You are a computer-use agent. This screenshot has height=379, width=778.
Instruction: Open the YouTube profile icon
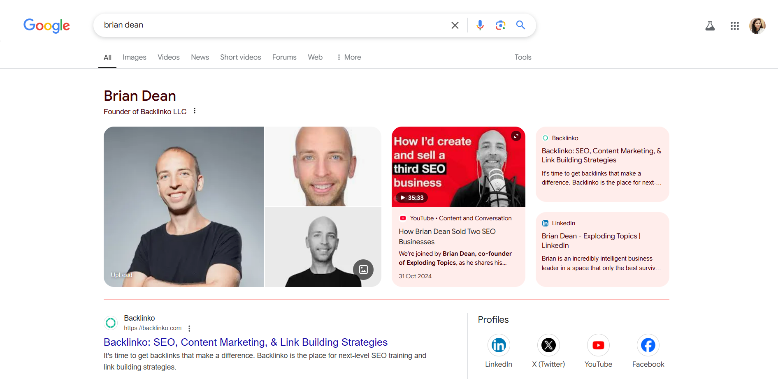click(598, 345)
